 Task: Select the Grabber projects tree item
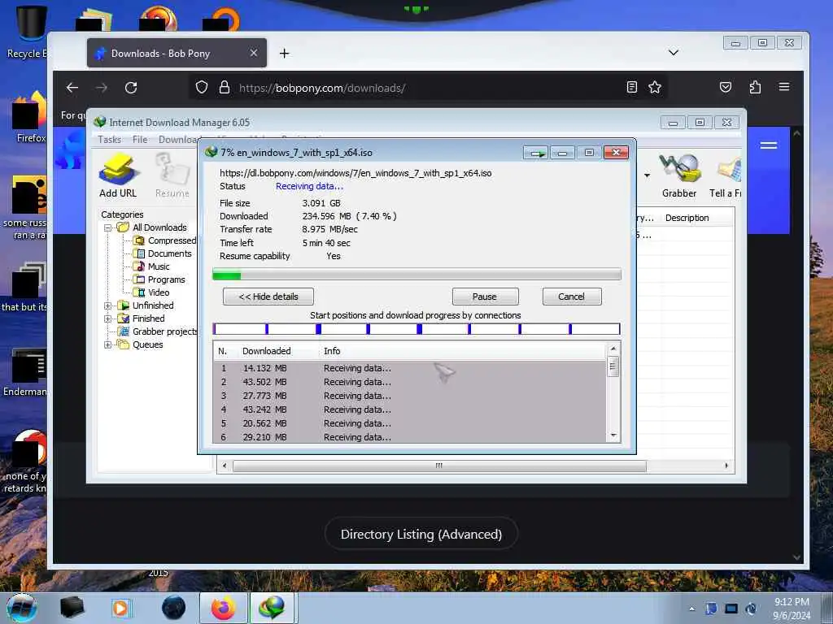[157, 331]
